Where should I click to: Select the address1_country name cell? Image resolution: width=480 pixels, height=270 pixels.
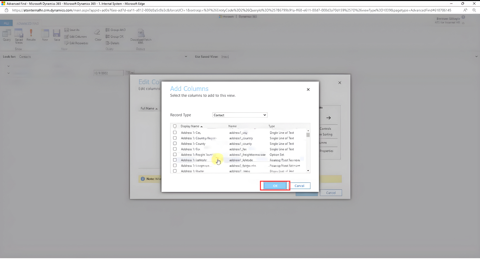[x=241, y=138]
